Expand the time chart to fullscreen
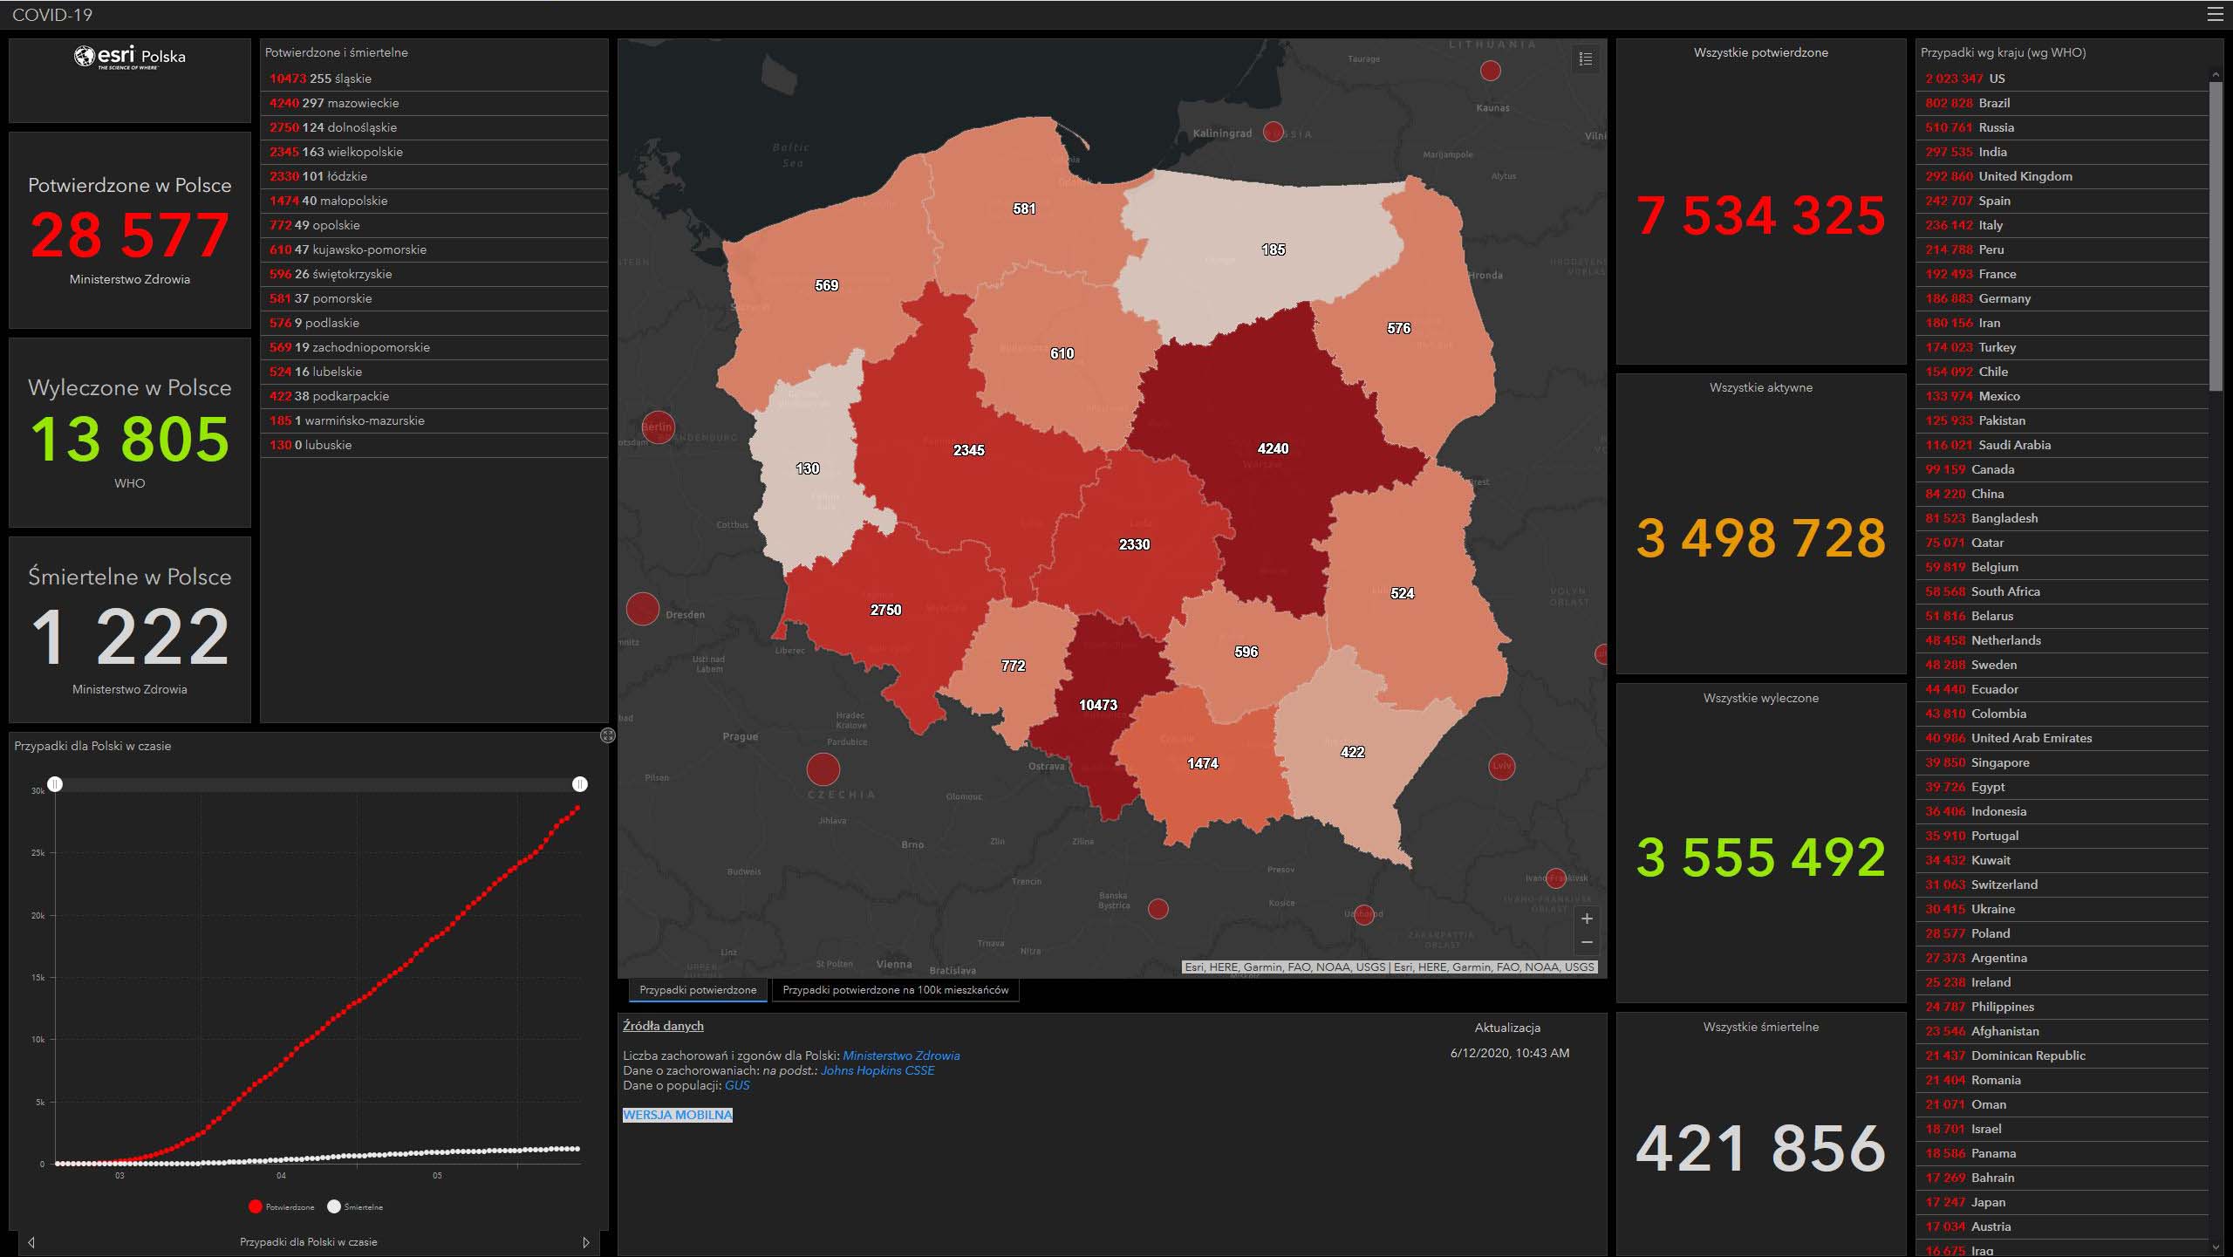The image size is (2233, 1257). point(608,735)
